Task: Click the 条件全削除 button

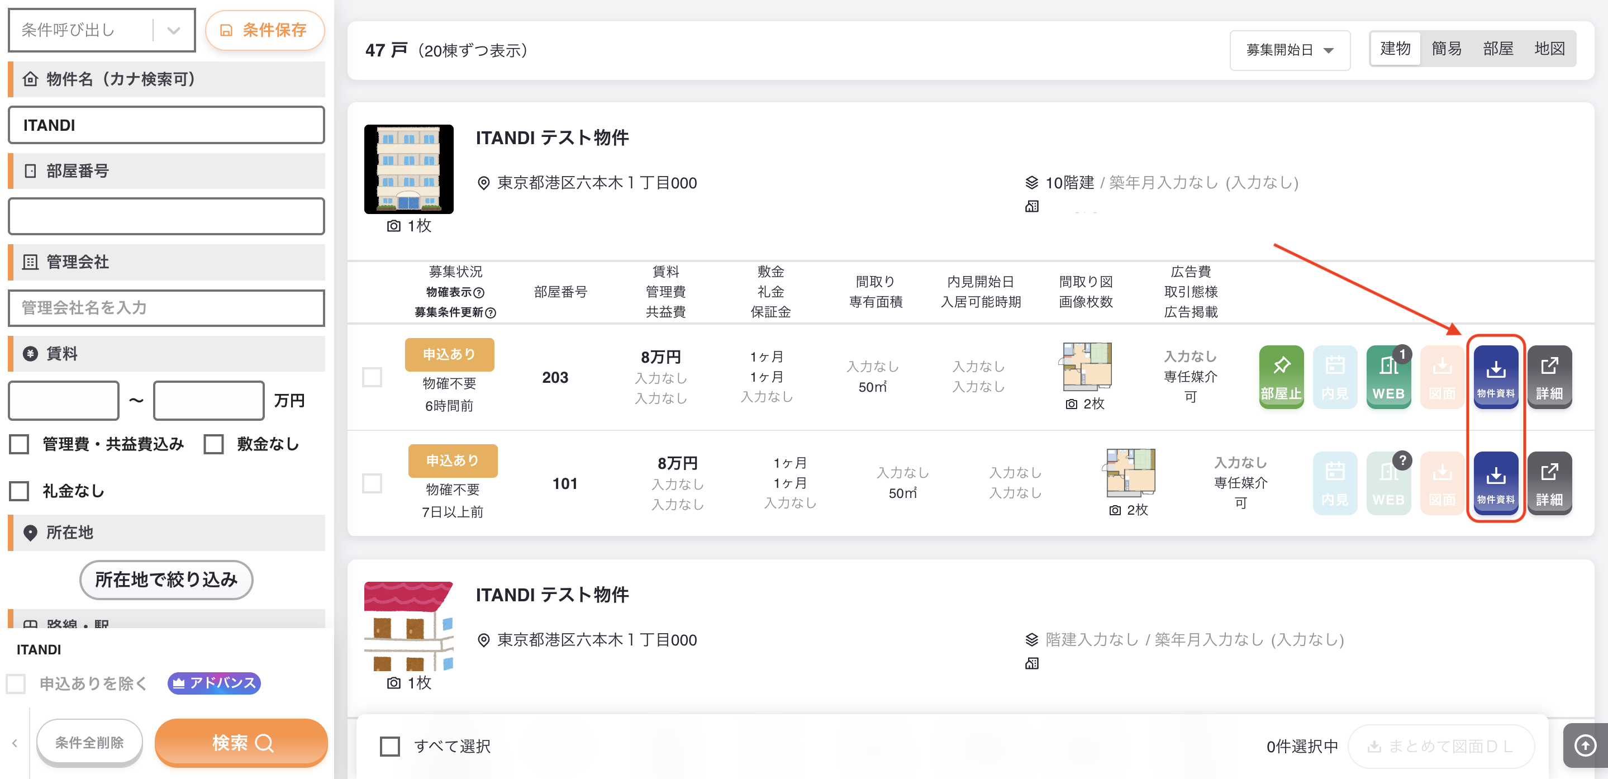Action: tap(90, 742)
